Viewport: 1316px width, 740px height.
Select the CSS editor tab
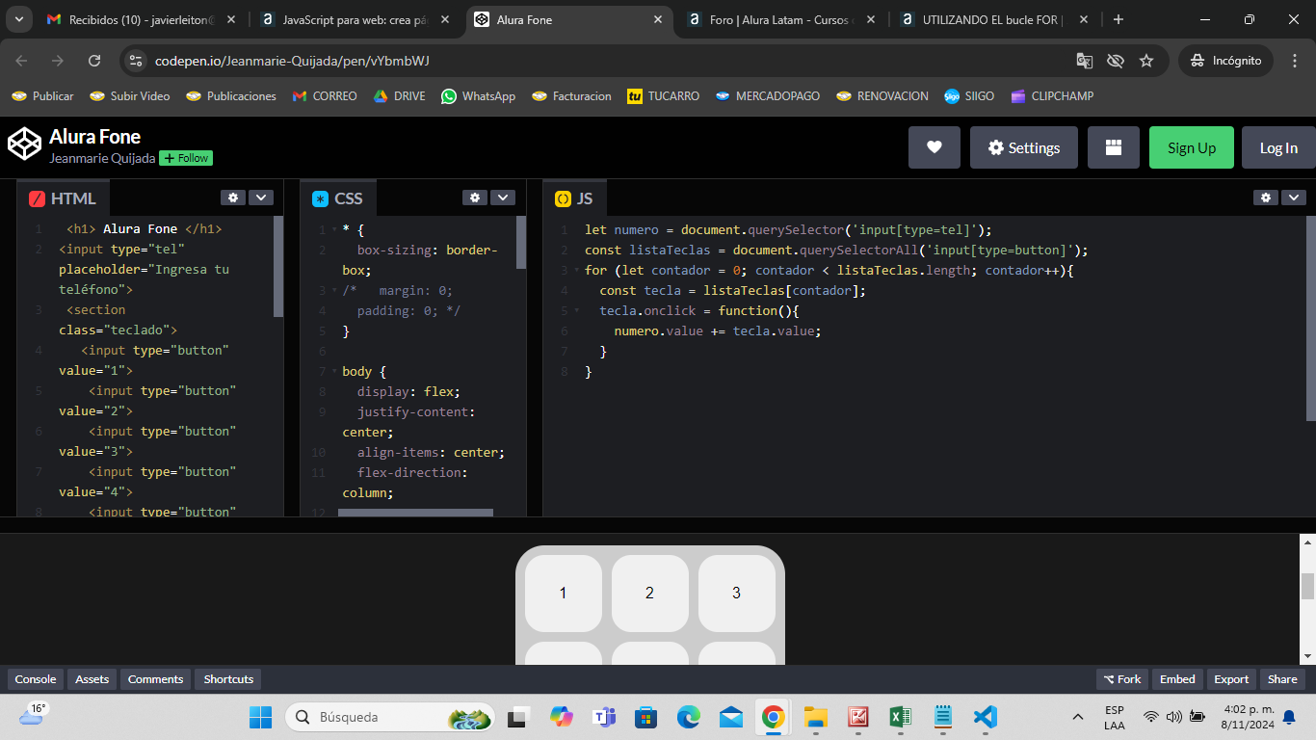337,198
